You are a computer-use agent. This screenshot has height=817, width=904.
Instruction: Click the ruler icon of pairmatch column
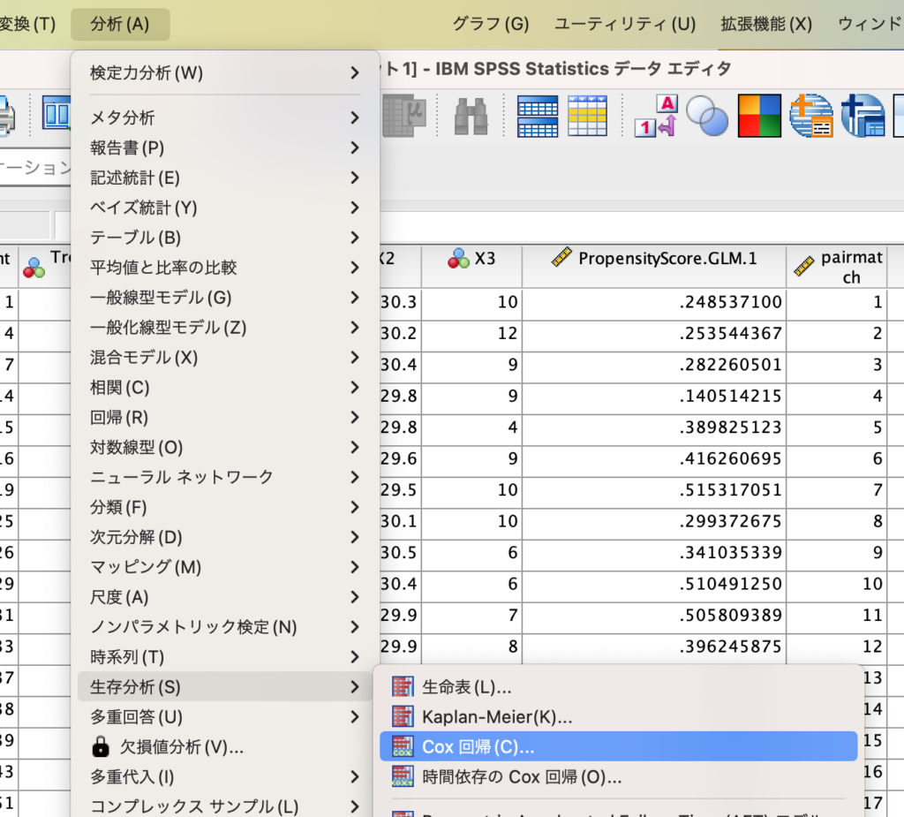(803, 266)
